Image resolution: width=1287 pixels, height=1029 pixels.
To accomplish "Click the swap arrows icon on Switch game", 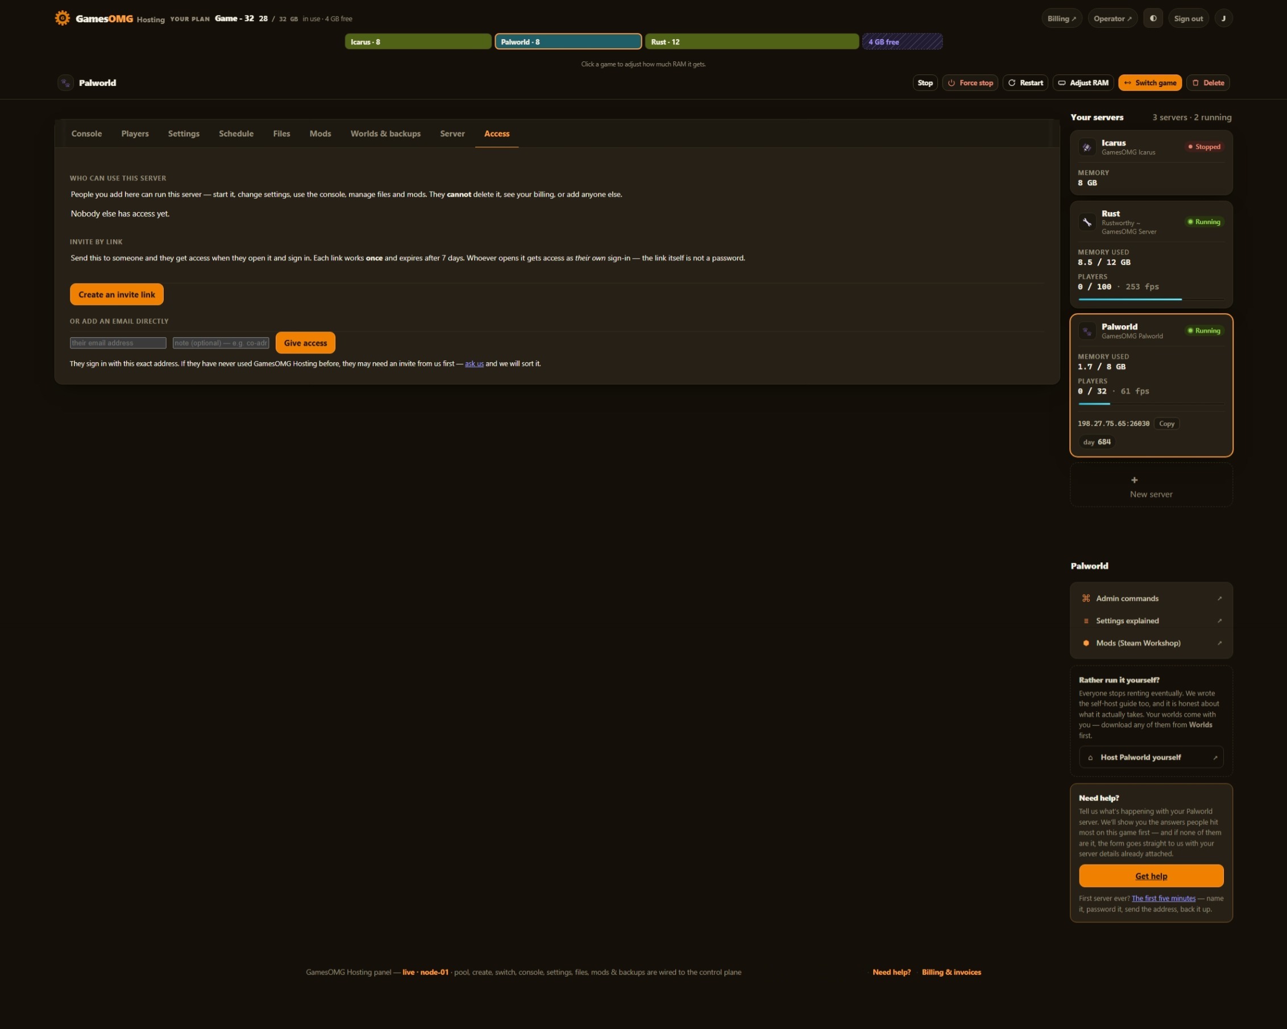I will [x=1128, y=83].
